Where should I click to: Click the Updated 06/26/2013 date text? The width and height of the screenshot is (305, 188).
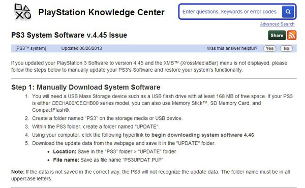(81, 48)
